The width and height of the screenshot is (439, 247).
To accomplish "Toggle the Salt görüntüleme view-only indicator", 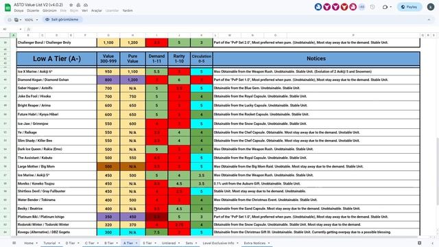I will 62,20.
